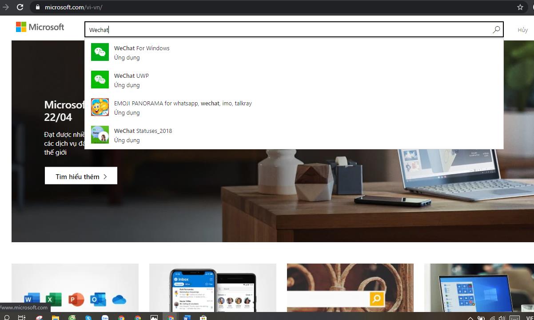Click the battery power tray icon
This screenshot has width=534, height=320.
[x=481, y=318]
